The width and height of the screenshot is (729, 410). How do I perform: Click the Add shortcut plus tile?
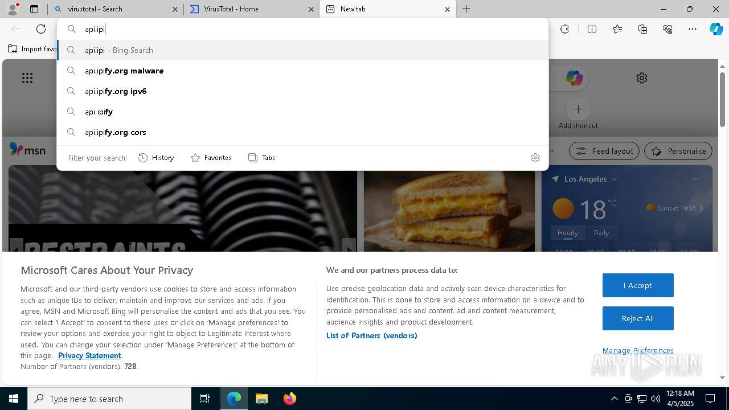click(578, 109)
